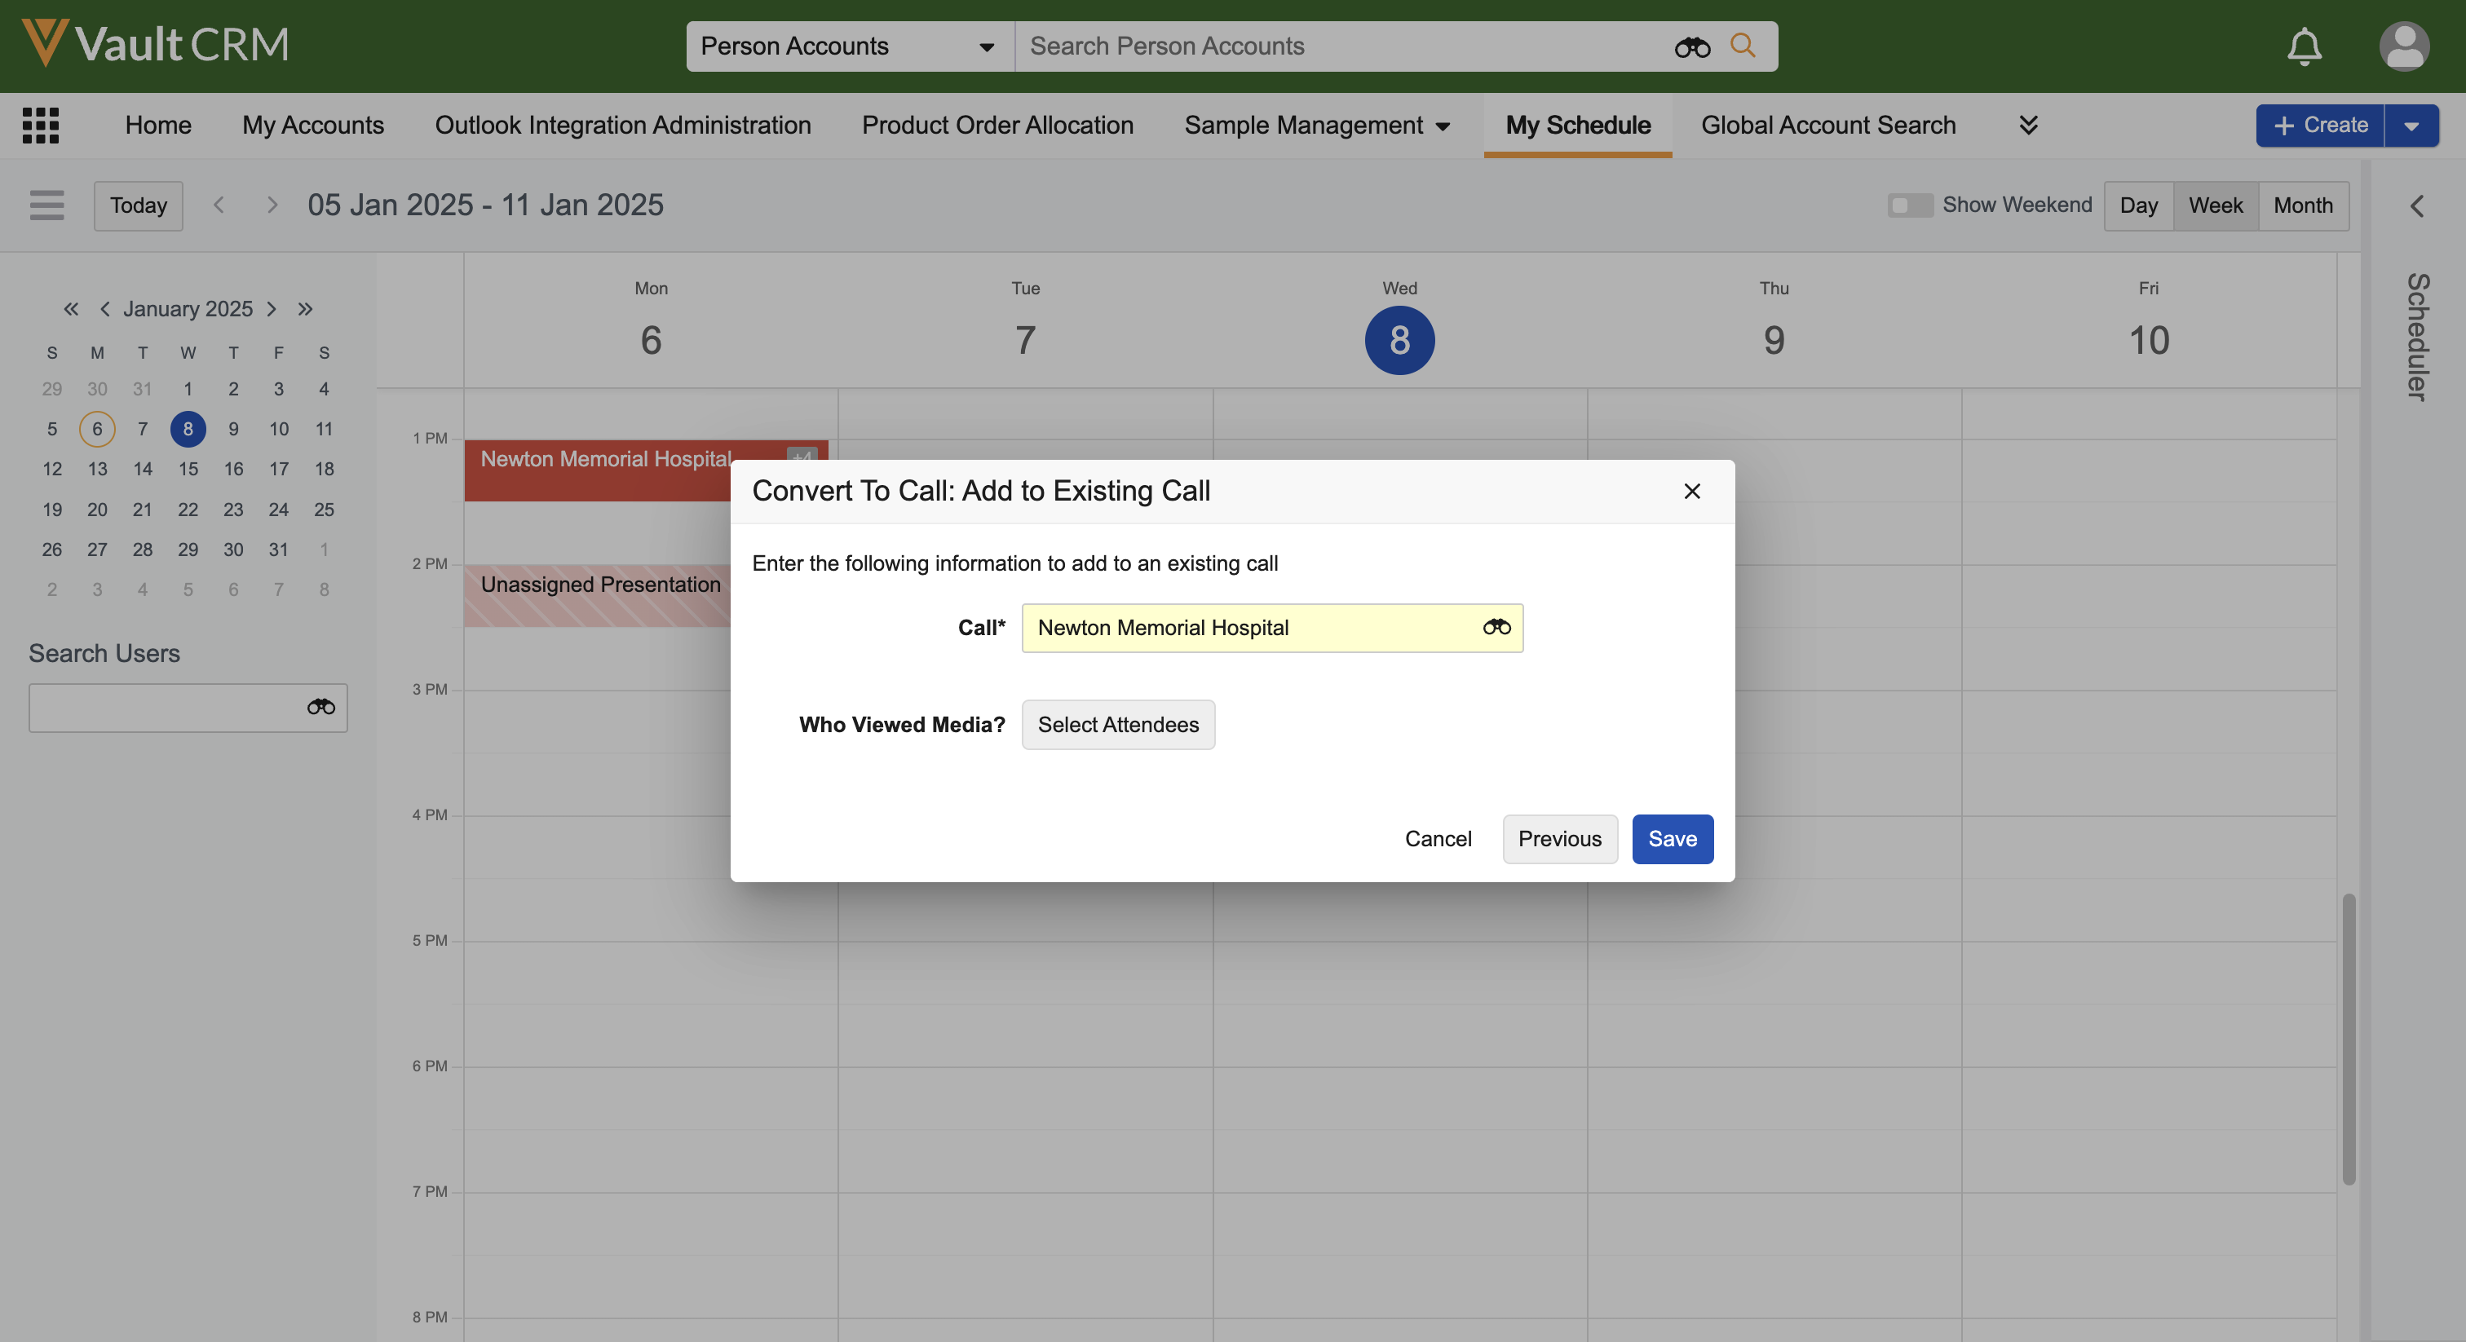Click binoculars icon in Search Users field
This screenshot has height=1342, width=2466.
[320, 708]
